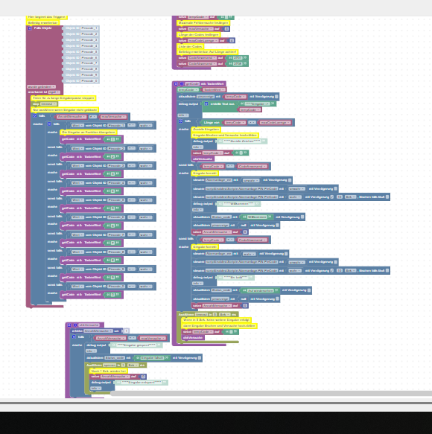
Task: Click the help icon on the zähleVersuche function
Action: coord(75,325)
